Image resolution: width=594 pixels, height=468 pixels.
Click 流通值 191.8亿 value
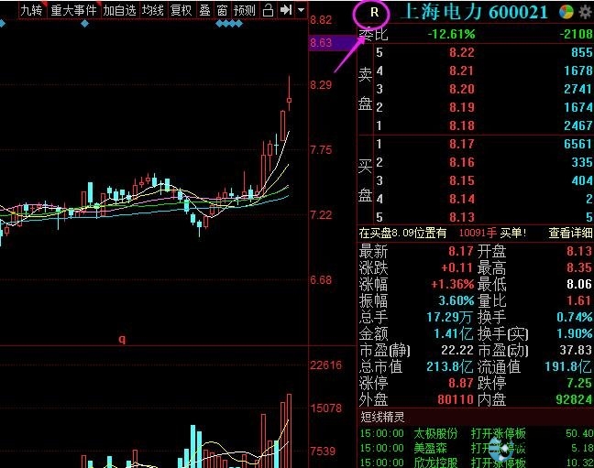pyautogui.click(x=568, y=366)
